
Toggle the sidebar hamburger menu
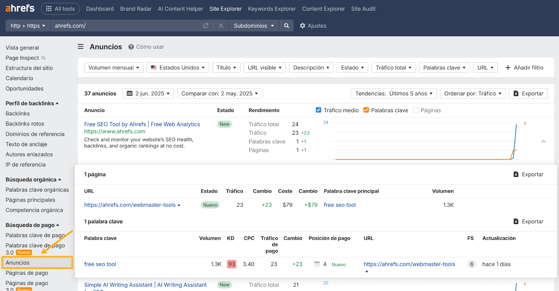81,46
